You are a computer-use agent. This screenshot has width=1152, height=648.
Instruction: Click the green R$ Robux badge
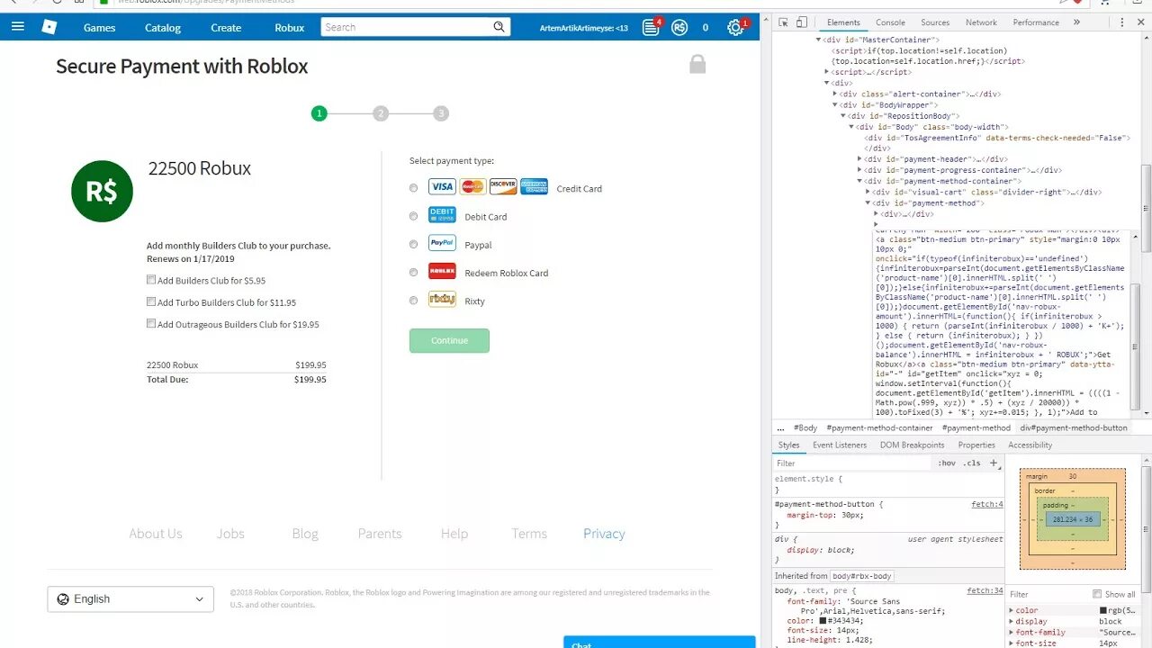pyautogui.click(x=102, y=191)
